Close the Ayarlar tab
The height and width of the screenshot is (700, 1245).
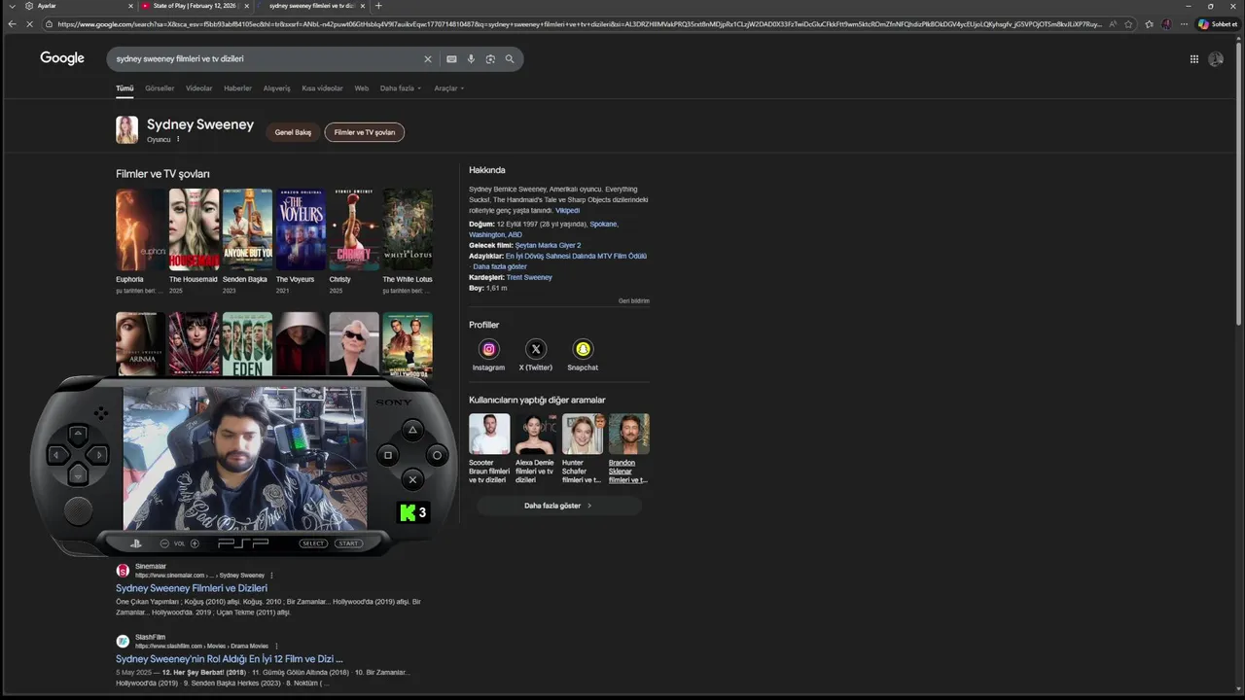click(130, 6)
